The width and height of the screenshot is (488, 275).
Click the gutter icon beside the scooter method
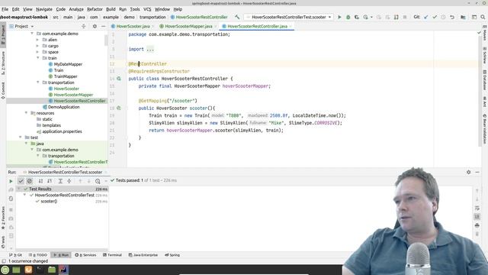coord(119,108)
